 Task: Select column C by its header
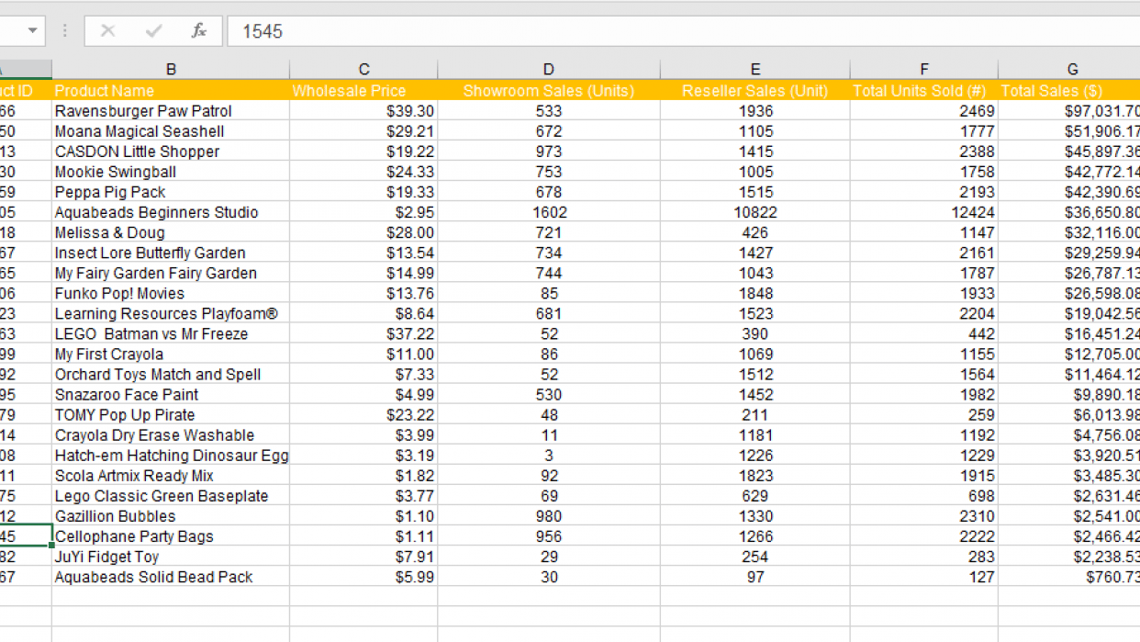point(363,70)
